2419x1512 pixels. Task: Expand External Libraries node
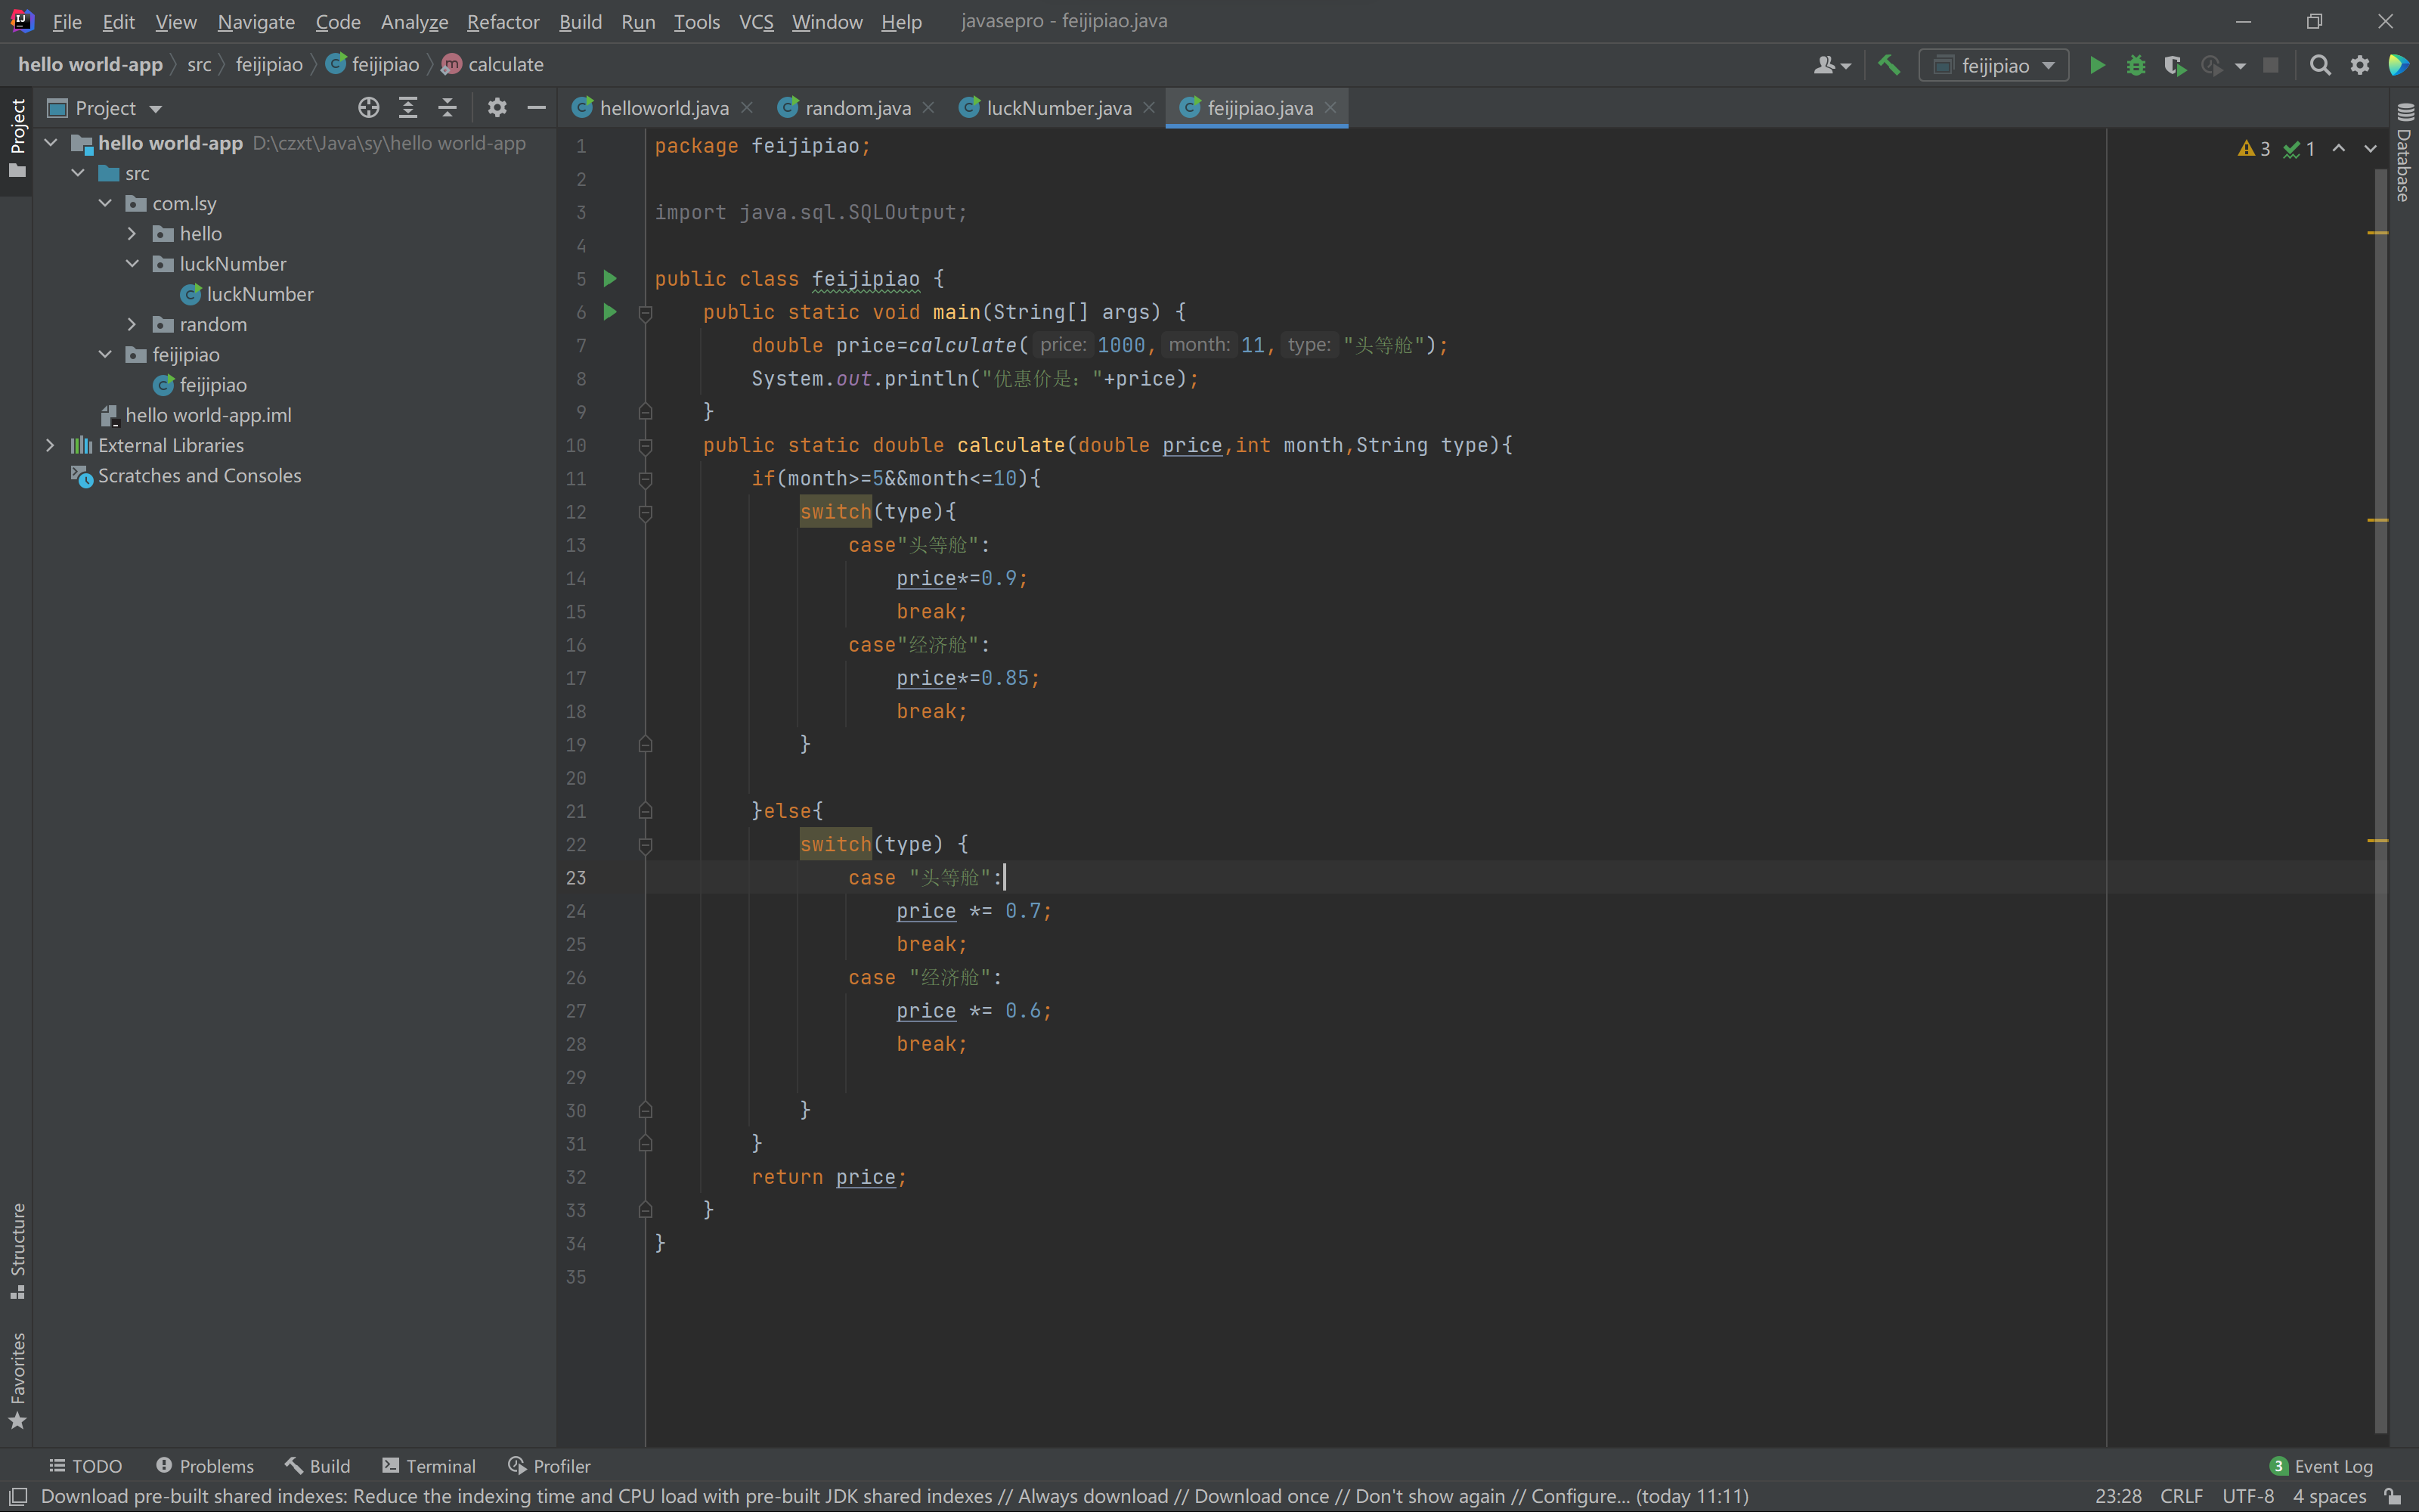point(50,445)
